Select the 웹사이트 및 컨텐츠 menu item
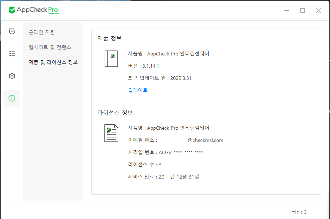The image size is (330, 219). pos(50,47)
